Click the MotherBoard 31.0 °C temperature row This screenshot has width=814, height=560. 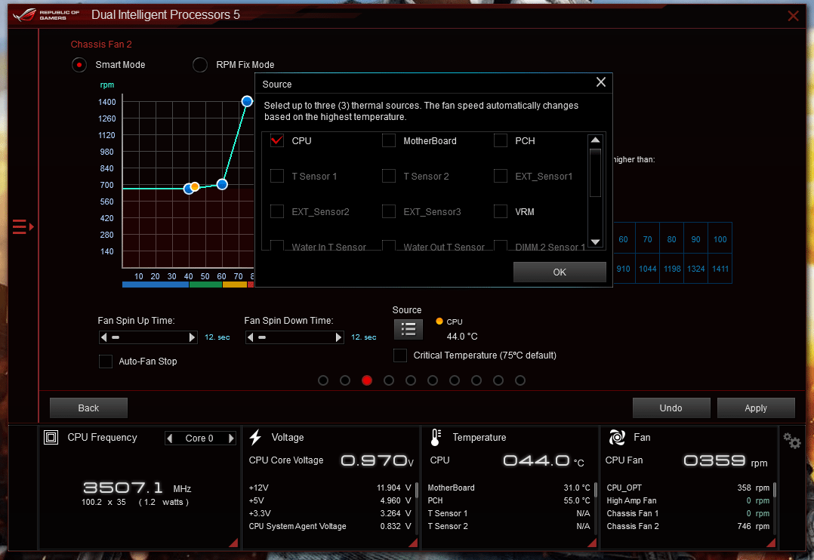(509, 488)
